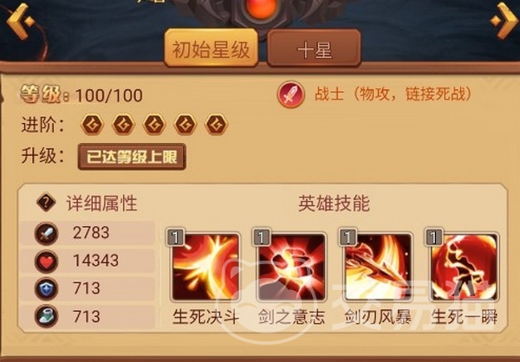The width and height of the screenshot is (520, 362).
Task: Switch to the 初始星级 tab
Action: pyautogui.click(x=211, y=48)
